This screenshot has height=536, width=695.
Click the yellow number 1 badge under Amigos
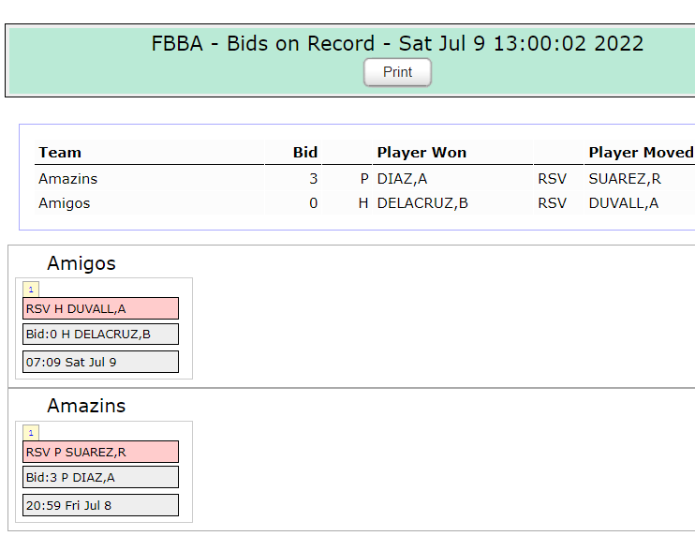[31, 290]
